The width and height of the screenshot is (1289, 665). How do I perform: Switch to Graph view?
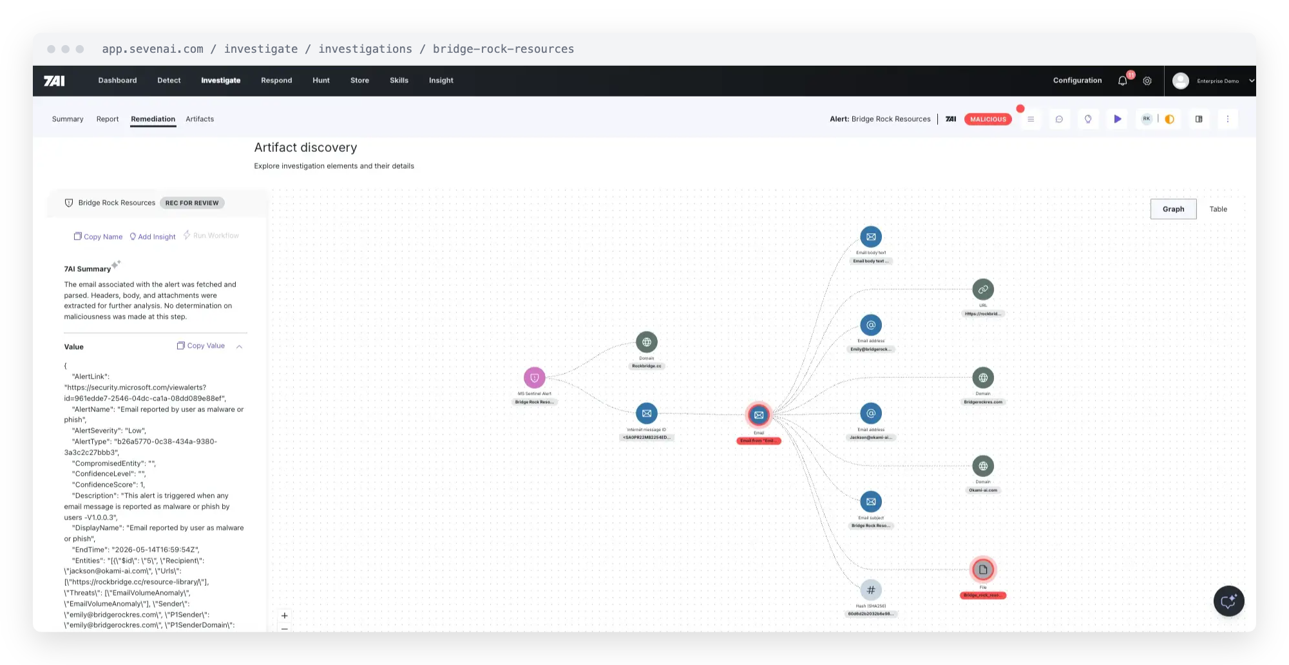1173,209
